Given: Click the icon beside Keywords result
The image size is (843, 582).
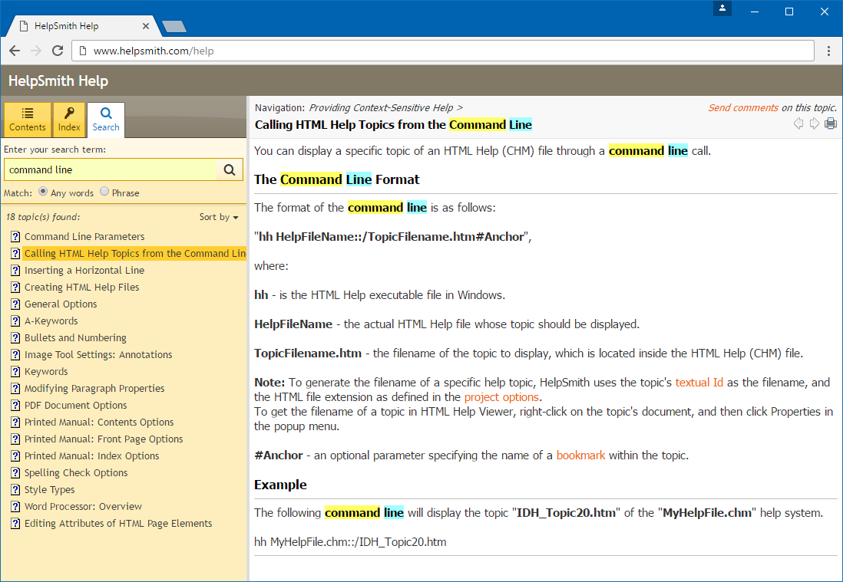Looking at the screenshot, I should [15, 372].
